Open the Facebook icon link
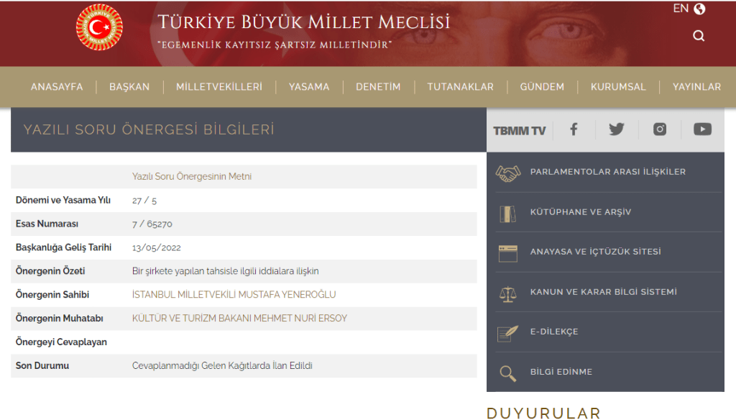736x420 pixels. click(574, 129)
